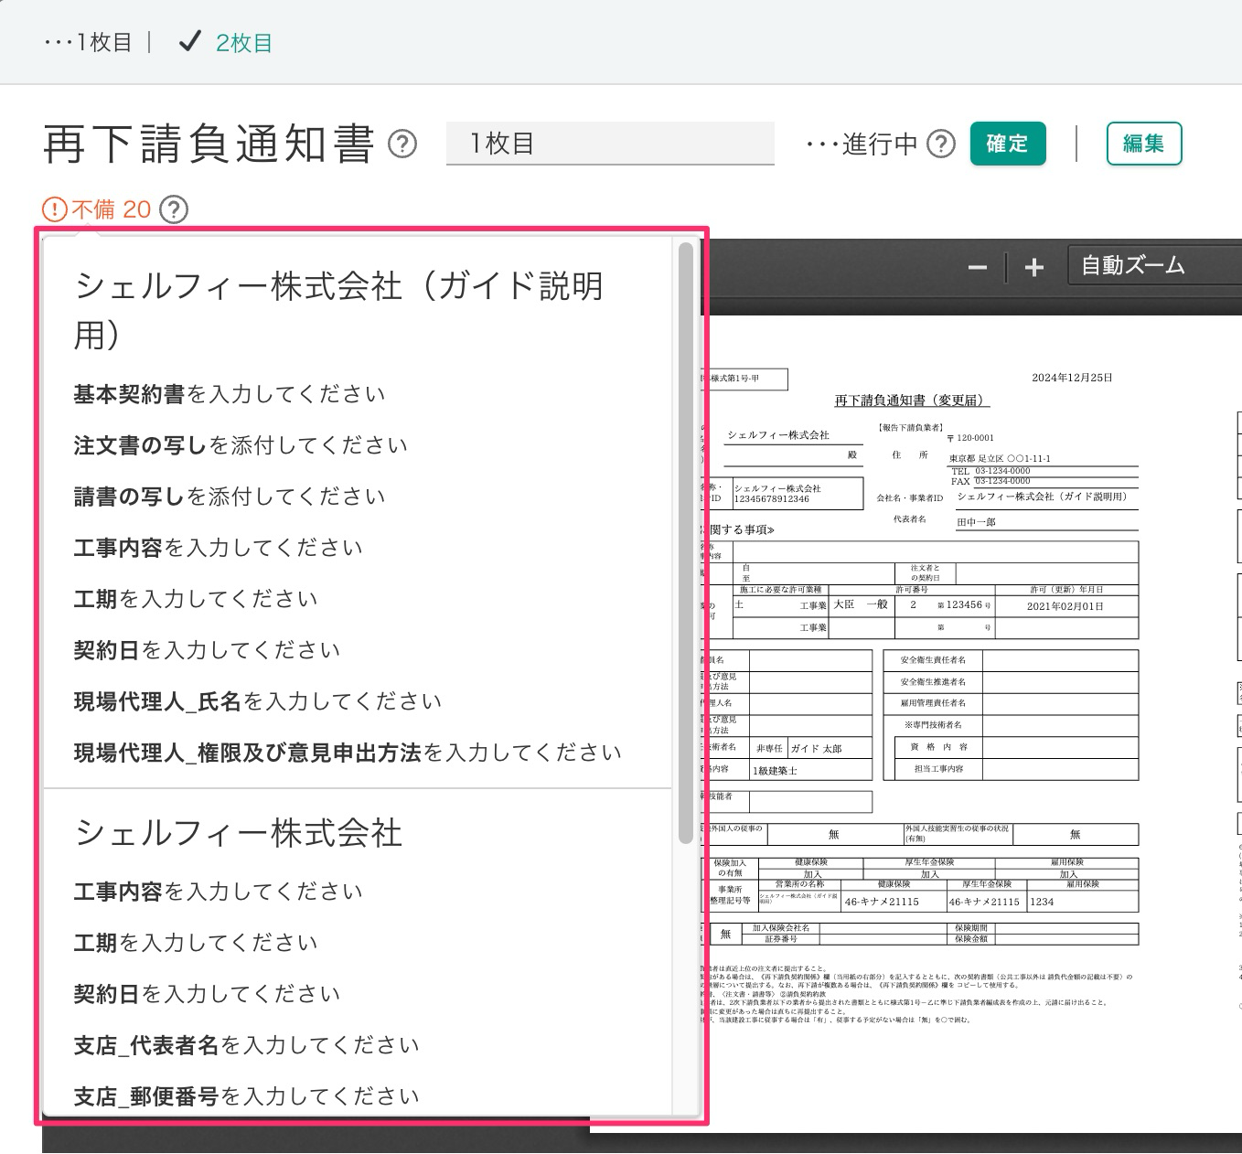Screen dimensions: 1242x1154
Task: Click the シェルフィー株式会社（ガイド説明用） group heading
Action: [x=338, y=310]
